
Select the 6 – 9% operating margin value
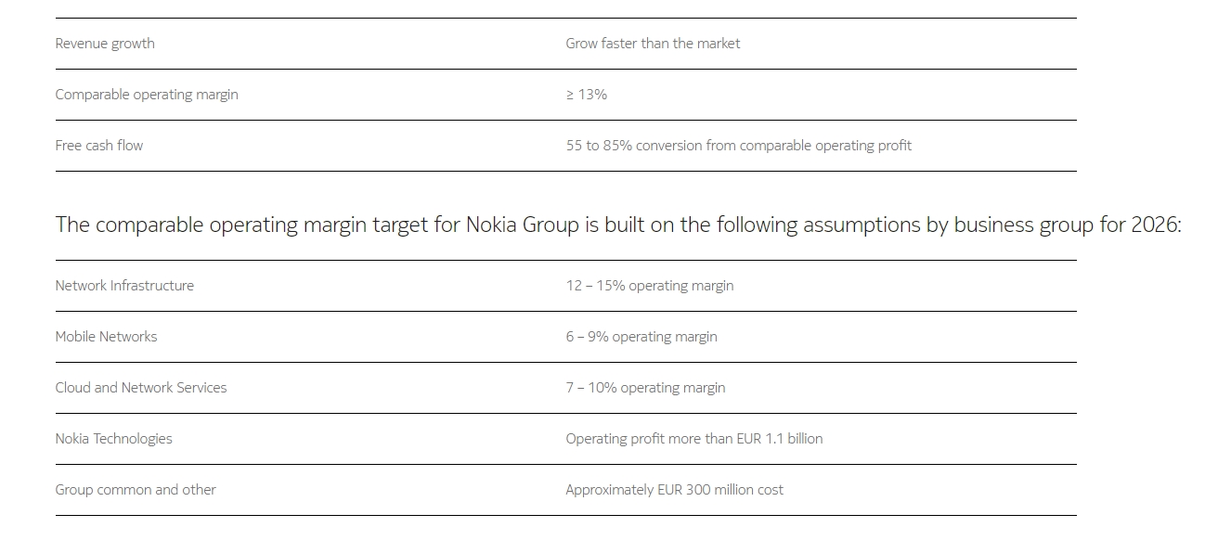click(641, 337)
